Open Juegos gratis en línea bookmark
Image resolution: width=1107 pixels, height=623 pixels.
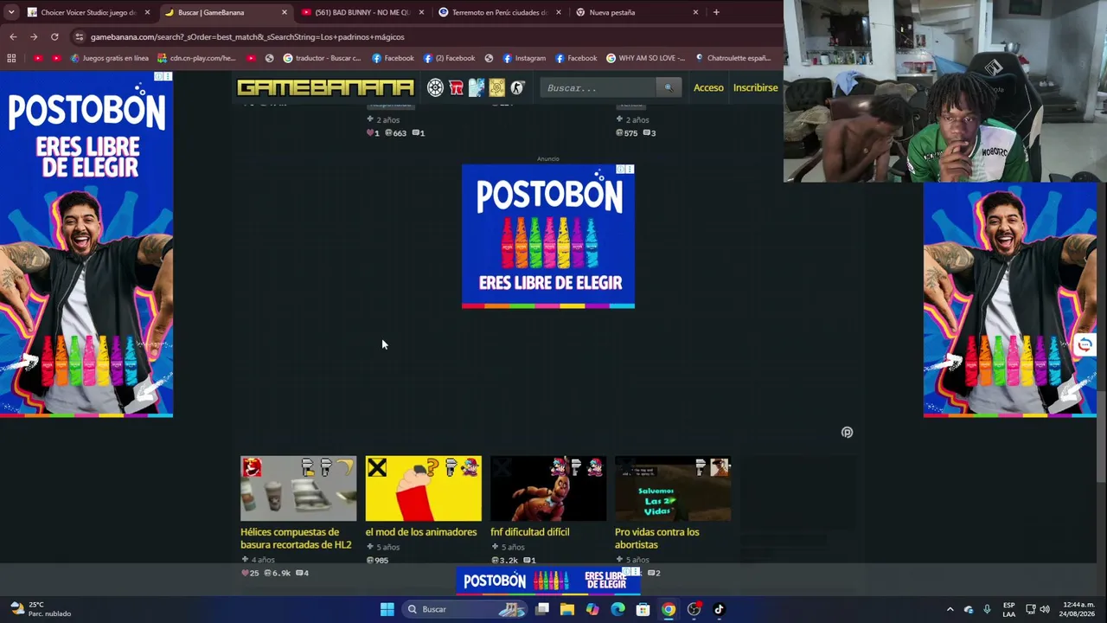(x=110, y=58)
